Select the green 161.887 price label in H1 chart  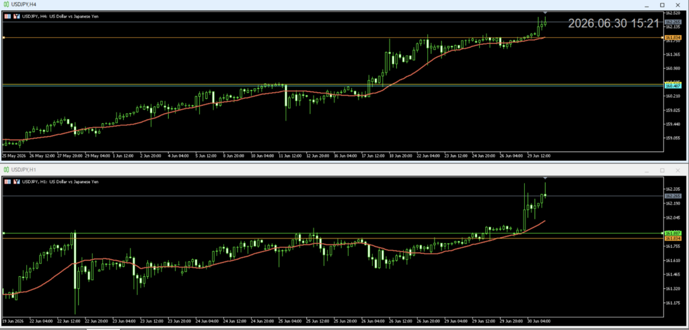673,233
